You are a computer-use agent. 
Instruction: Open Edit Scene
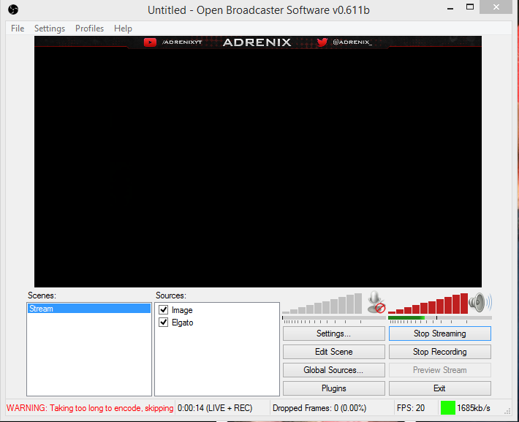point(333,352)
